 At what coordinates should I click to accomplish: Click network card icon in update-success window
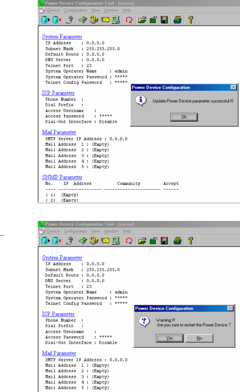(83, 20)
